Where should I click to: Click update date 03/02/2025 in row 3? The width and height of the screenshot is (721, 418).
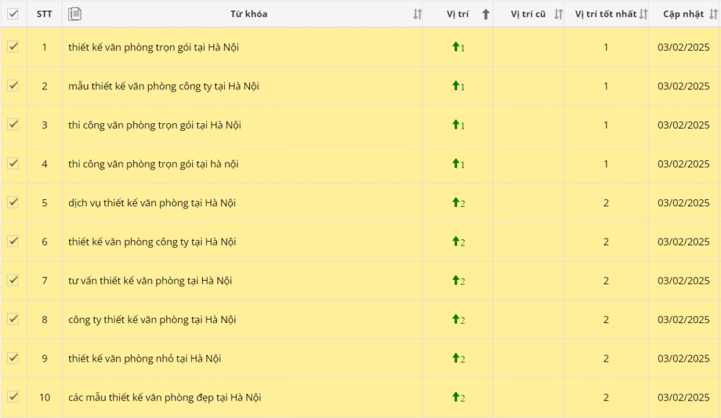(x=683, y=125)
